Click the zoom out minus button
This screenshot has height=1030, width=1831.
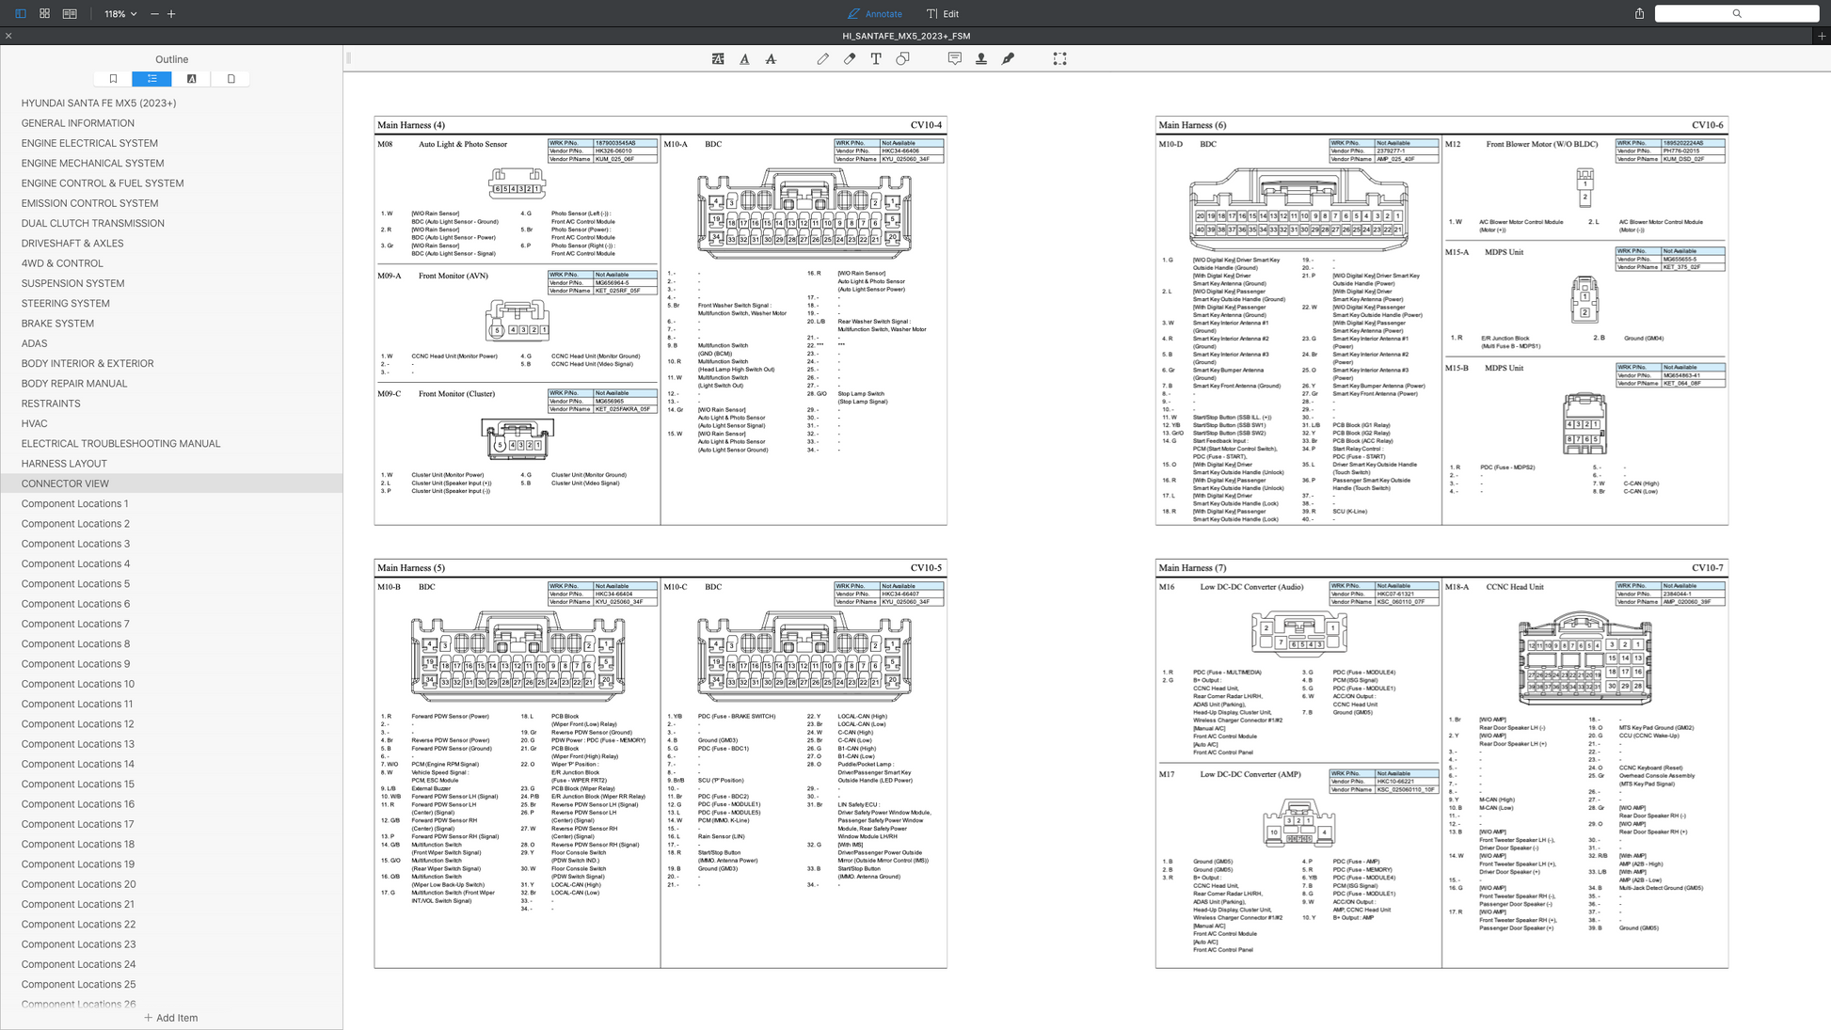(x=154, y=14)
